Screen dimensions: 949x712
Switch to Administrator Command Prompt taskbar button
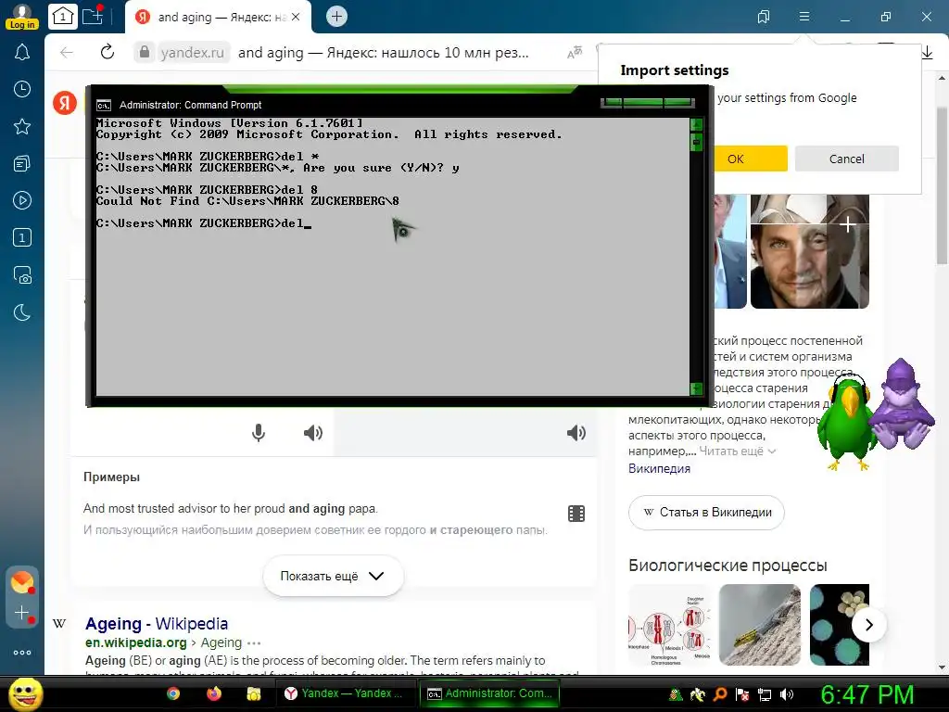tap(489, 693)
